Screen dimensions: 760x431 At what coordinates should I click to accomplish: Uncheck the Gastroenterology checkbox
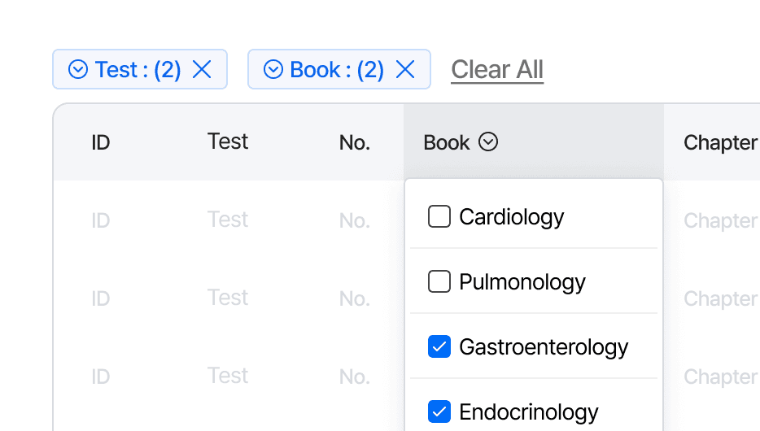(x=439, y=346)
